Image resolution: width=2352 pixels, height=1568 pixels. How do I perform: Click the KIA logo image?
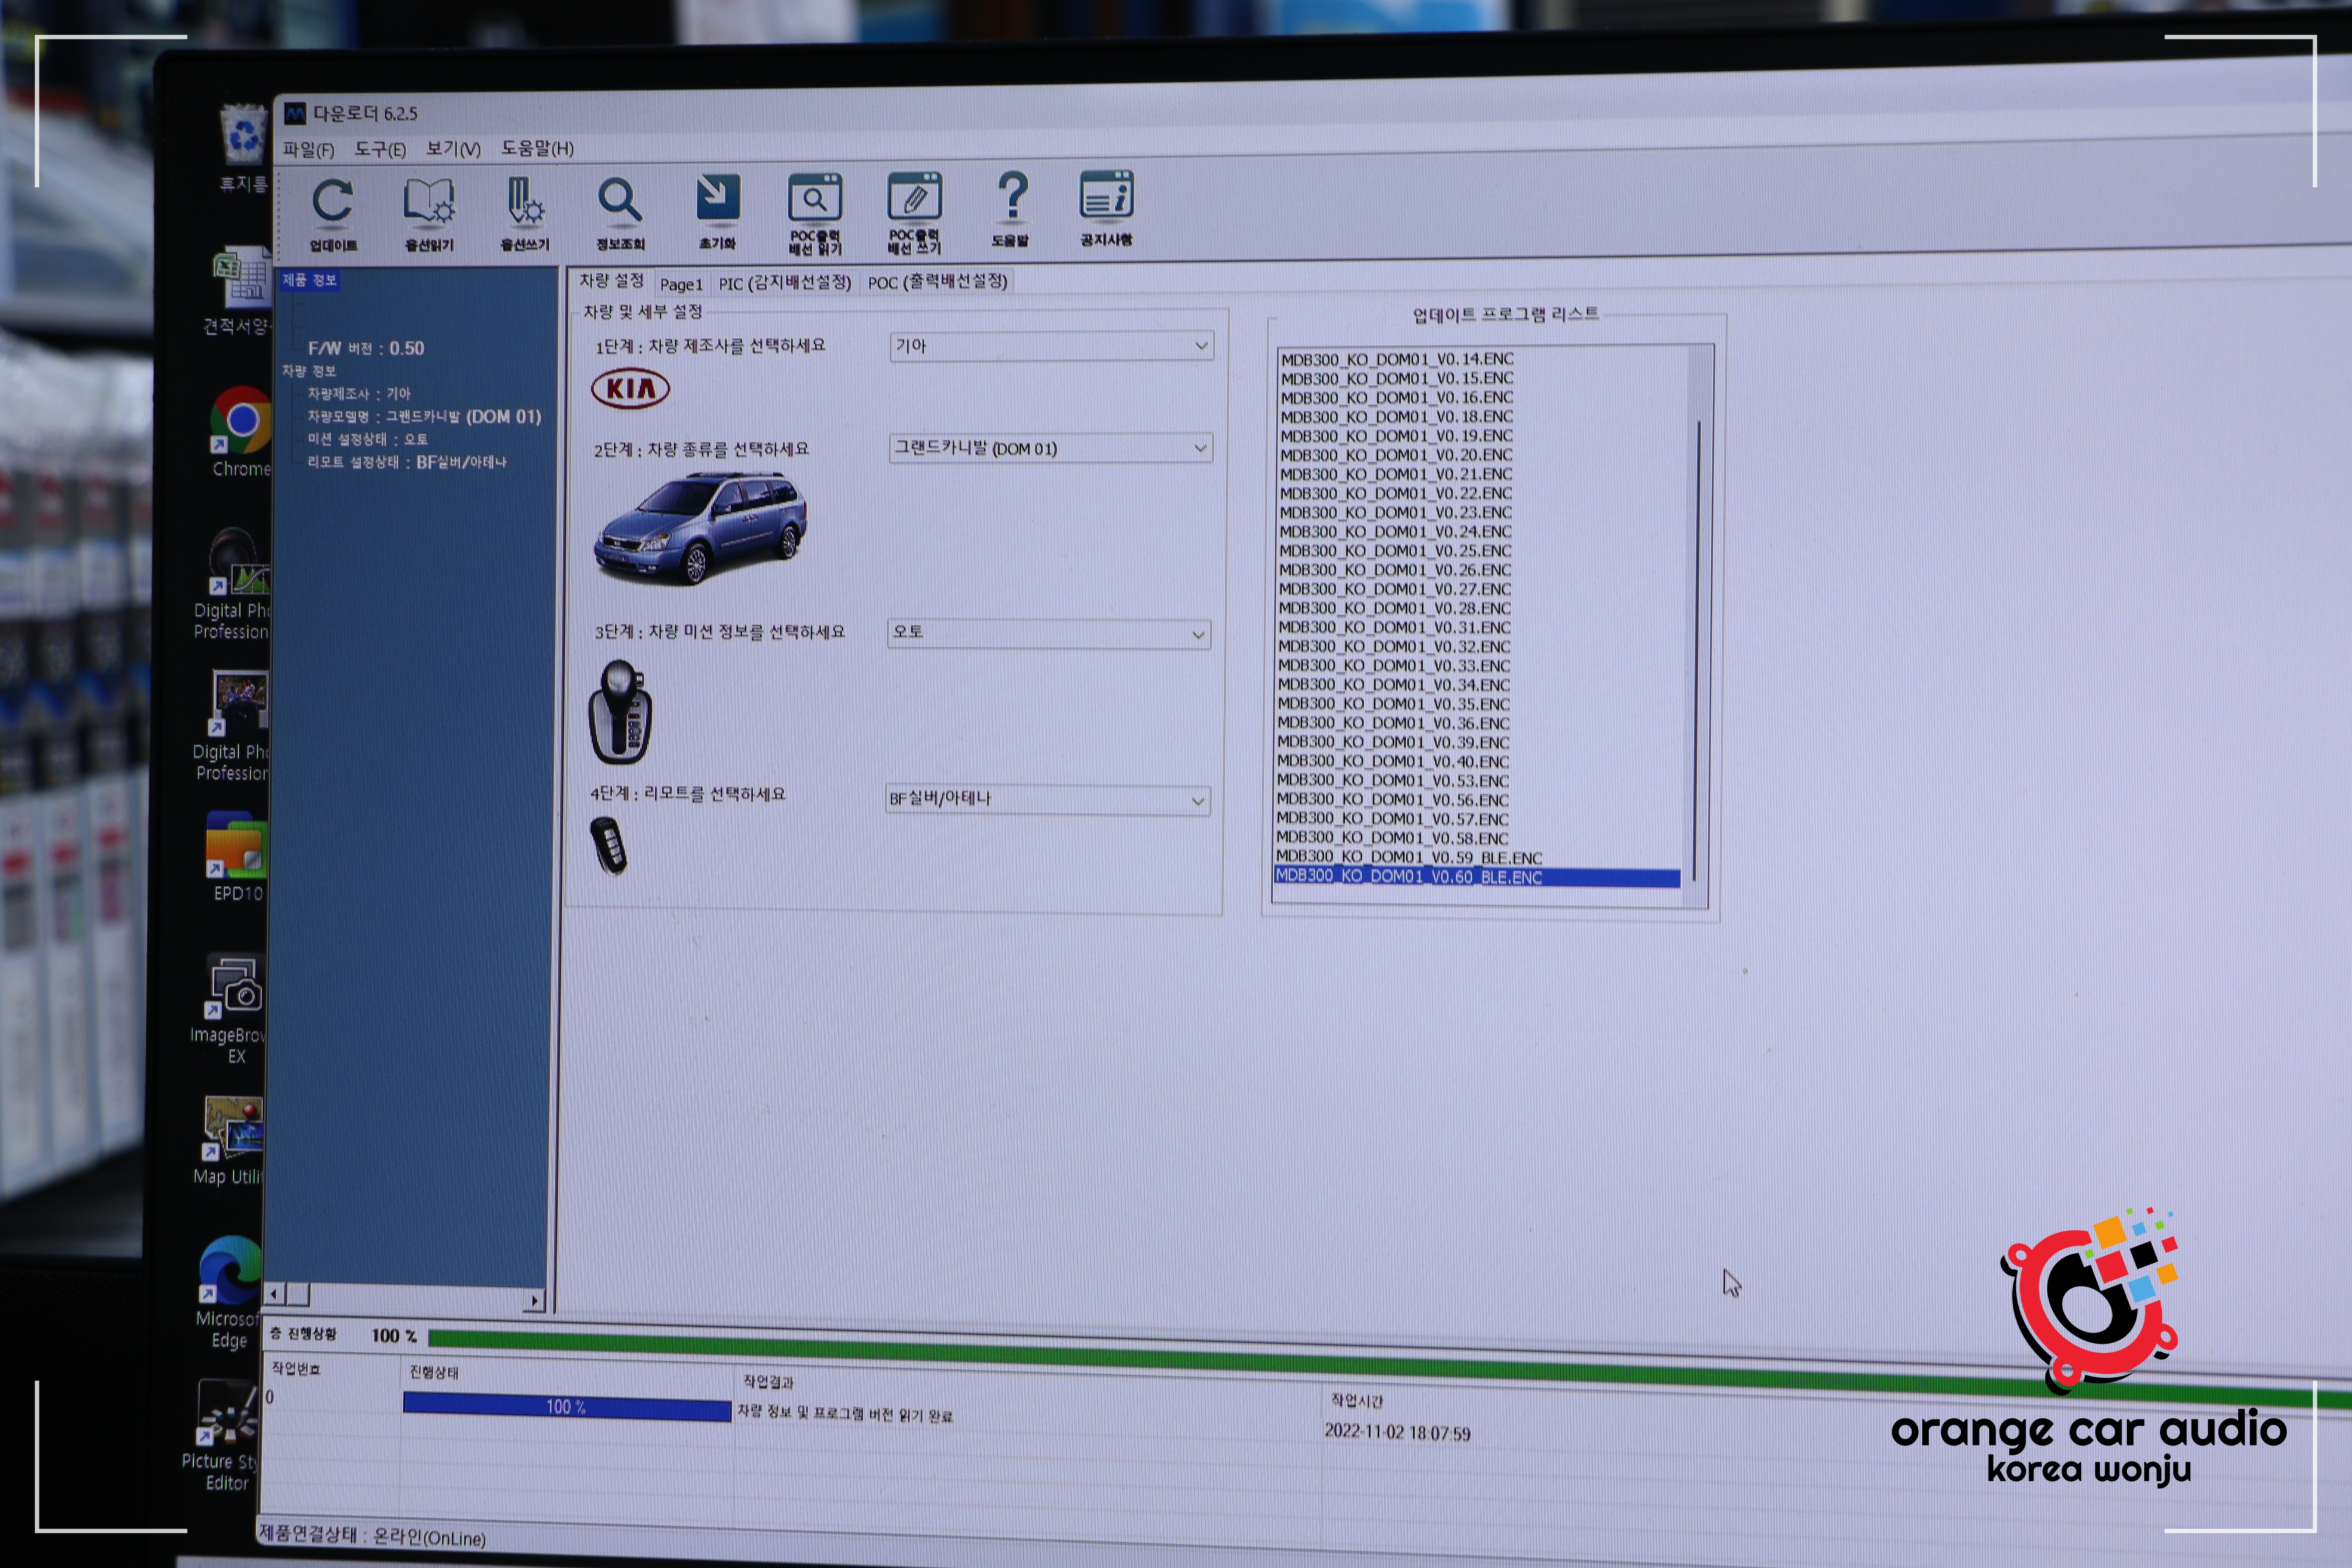coord(630,388)
